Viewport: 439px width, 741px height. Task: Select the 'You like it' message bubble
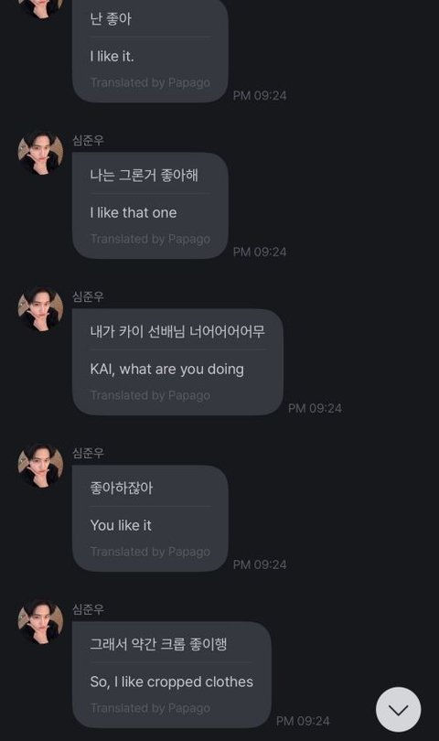[x=150, y=519]
